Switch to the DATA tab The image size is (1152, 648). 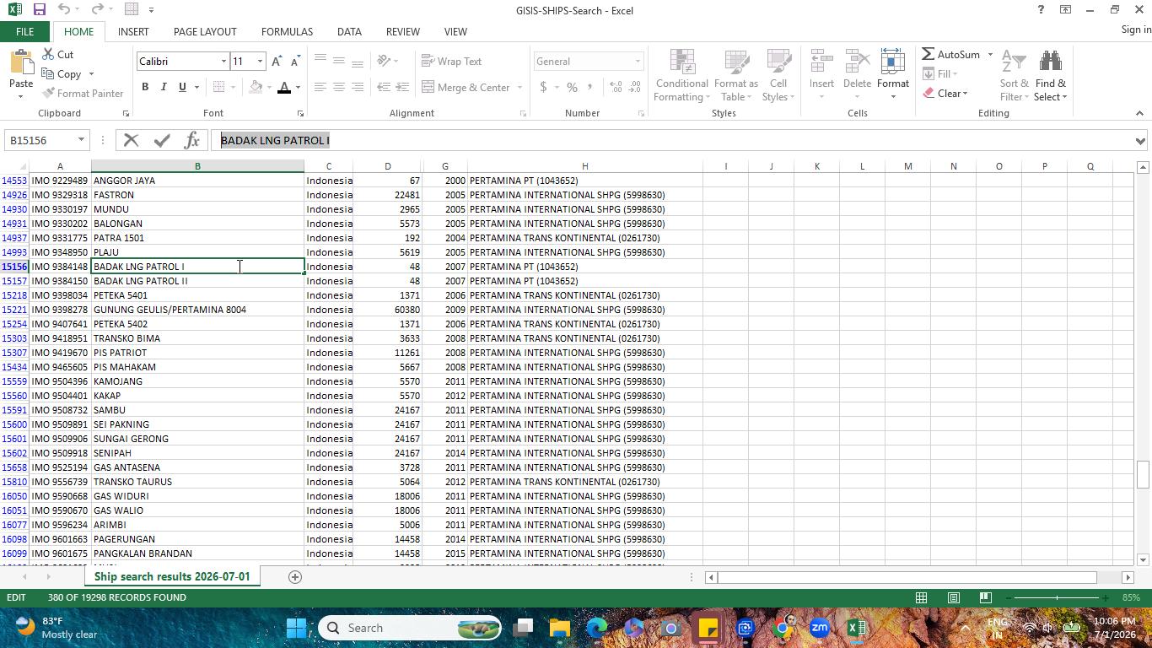pyautogui.click(x=349, y=31)
